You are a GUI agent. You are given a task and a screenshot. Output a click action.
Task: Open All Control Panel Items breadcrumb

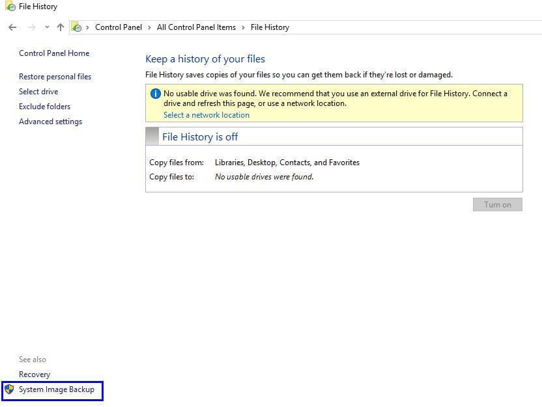(196, 27)
